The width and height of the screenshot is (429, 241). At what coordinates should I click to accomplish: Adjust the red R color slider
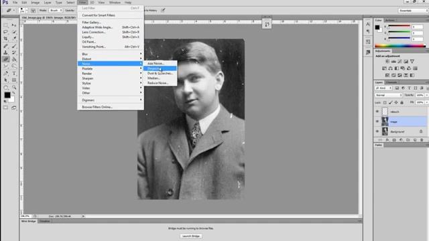click(400, 26)
